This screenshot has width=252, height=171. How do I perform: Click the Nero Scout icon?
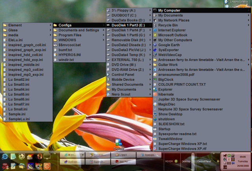(x=109, y=94)
